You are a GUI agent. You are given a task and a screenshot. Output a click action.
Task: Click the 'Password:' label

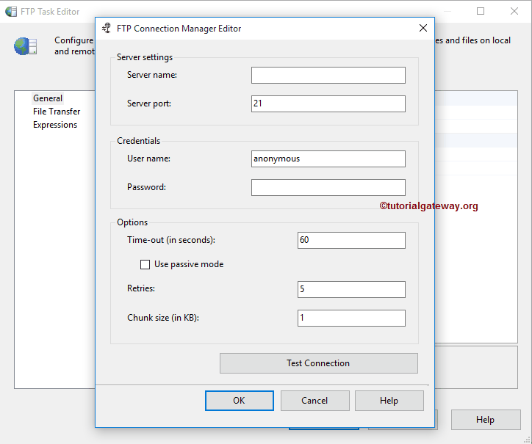pos(146,186)
